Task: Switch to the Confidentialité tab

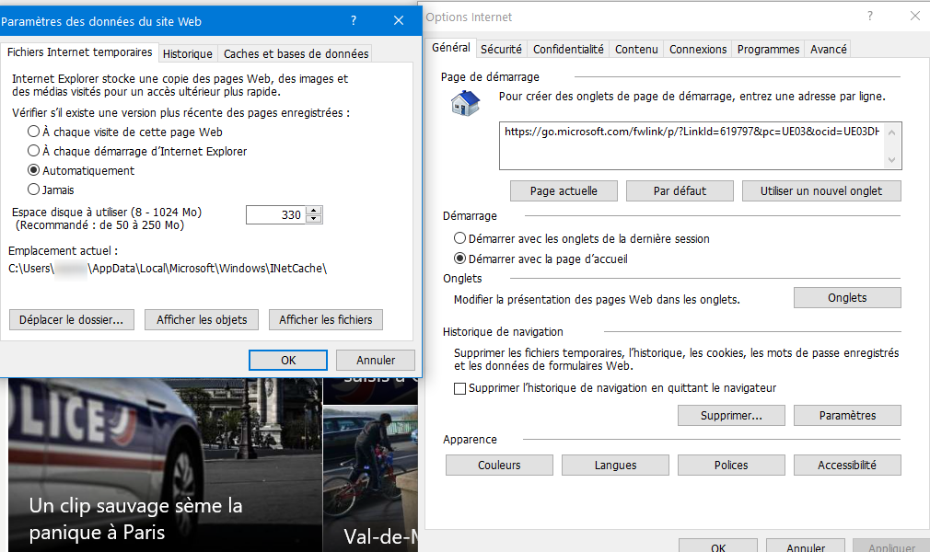Action: click(x=568, y=49)
